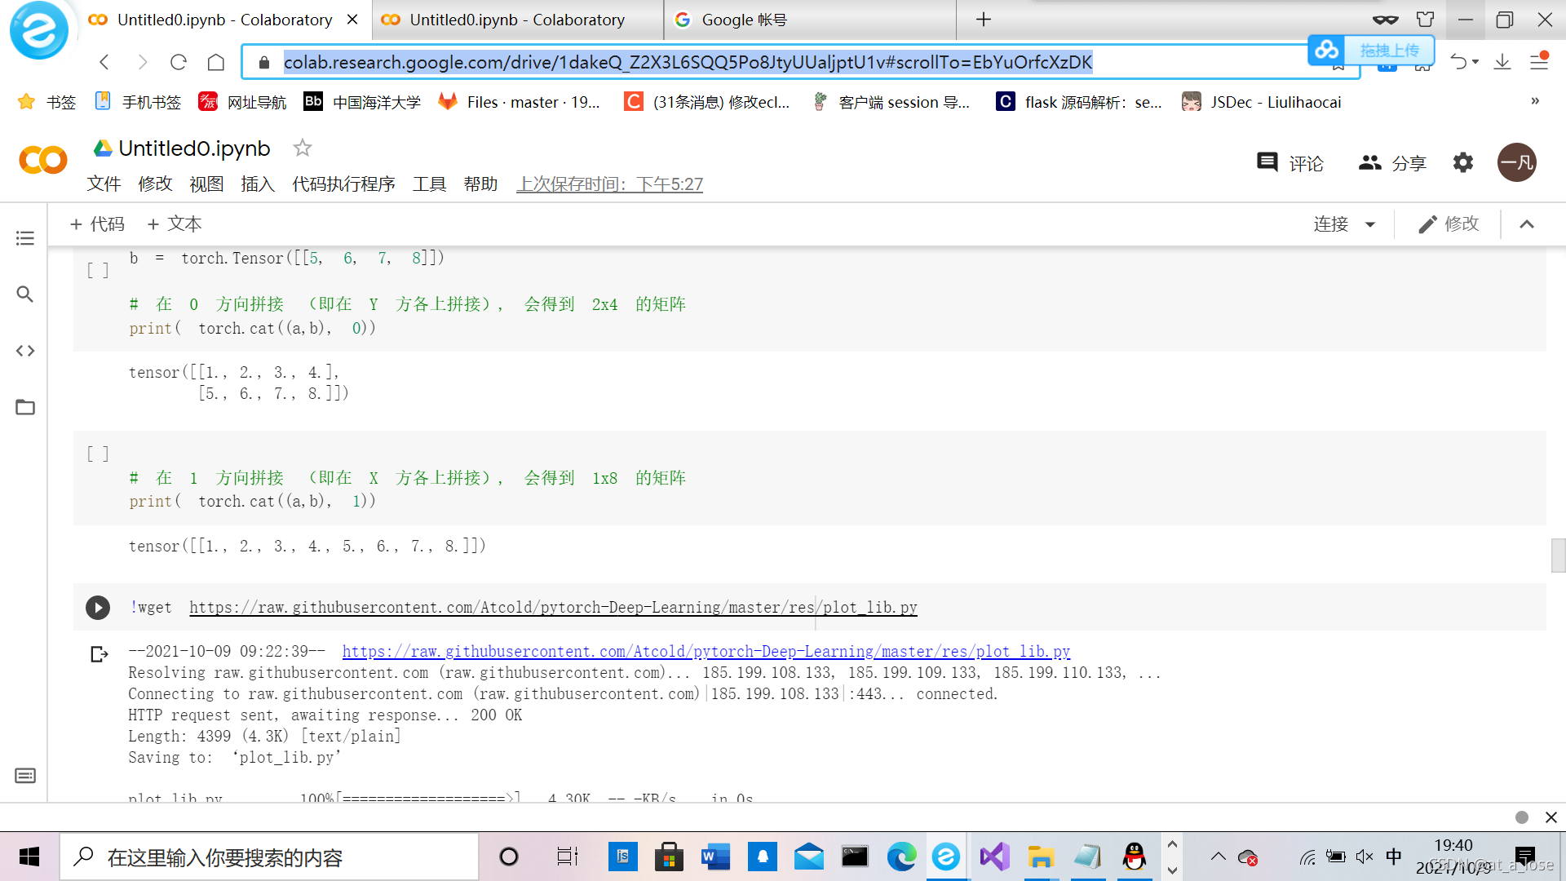
Task: Open the find and replace search icon
Action: (x=25, y=294)
